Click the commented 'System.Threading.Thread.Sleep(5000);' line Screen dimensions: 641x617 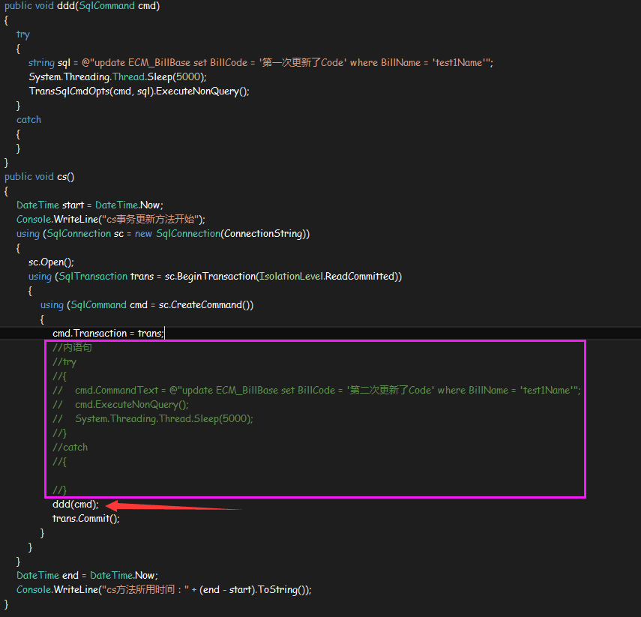tap(153, 418)
